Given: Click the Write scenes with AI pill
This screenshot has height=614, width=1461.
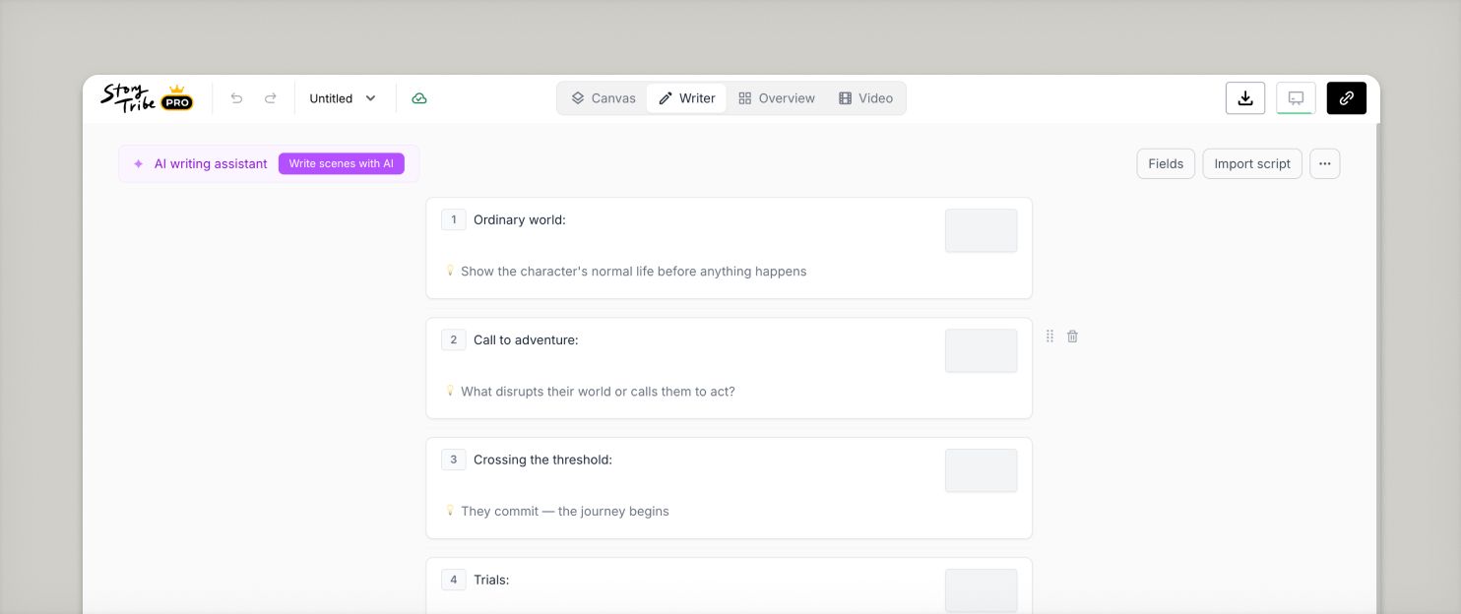Looking at the screenshot, I should click(342, 163).
